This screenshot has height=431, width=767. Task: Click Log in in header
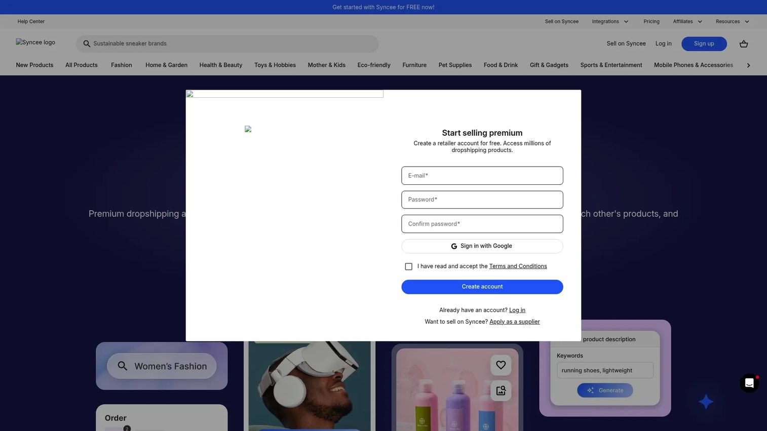point(663,44)
